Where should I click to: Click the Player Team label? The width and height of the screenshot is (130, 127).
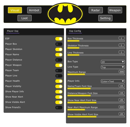click(x=12, y=70)
